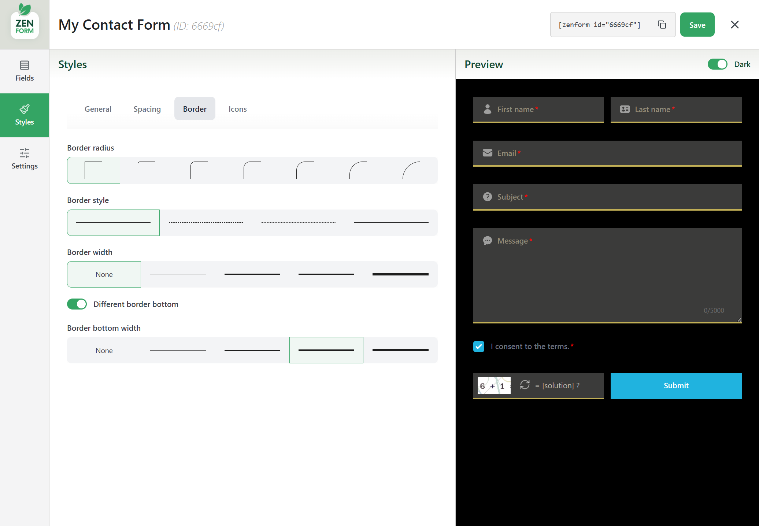Click the form ID 6669cf text
759x526 pixels.
tap(199, 26)
